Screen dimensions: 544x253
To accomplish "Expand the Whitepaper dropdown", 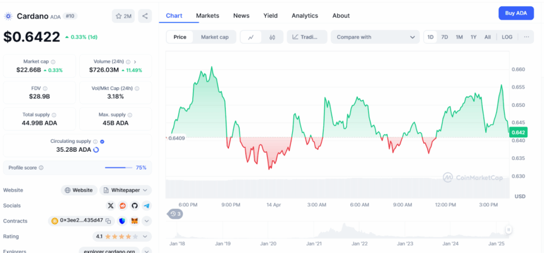I will [126, 190].
